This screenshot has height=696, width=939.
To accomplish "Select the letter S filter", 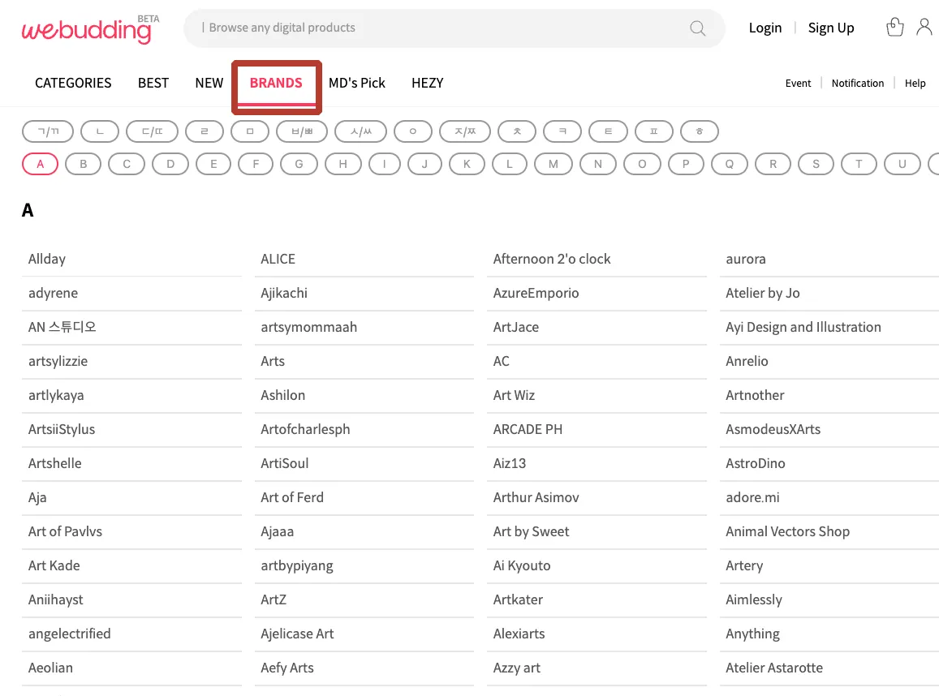I will coord(816,164).
